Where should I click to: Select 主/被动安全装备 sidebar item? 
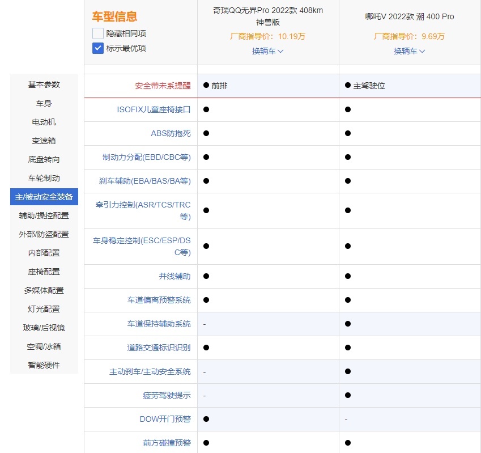click(44, 197)
